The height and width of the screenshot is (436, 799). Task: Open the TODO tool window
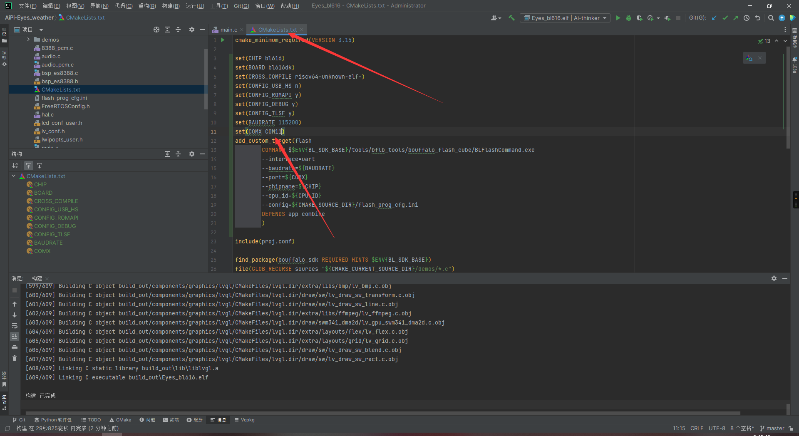pyautogui.click(x=91, y=420)
